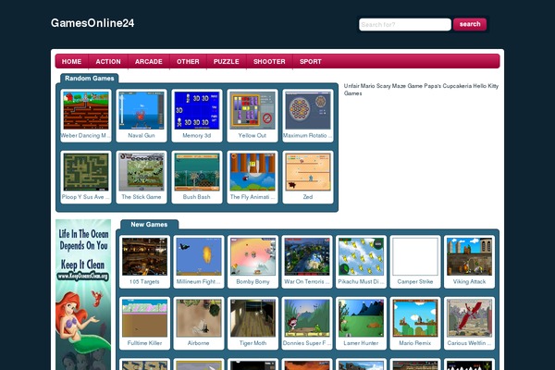Go to the Arcade category
This screenshot has width=555, height=370.
coord(149,62)
